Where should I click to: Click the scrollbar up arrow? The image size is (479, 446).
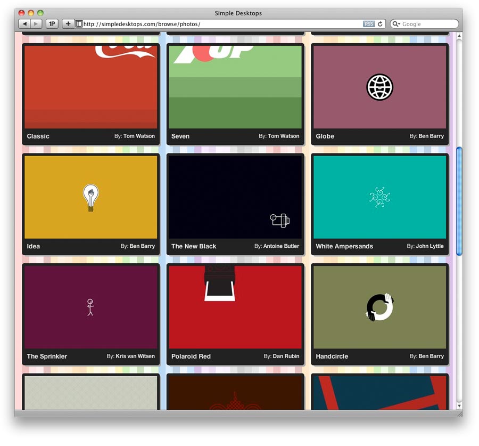[459, 36]
